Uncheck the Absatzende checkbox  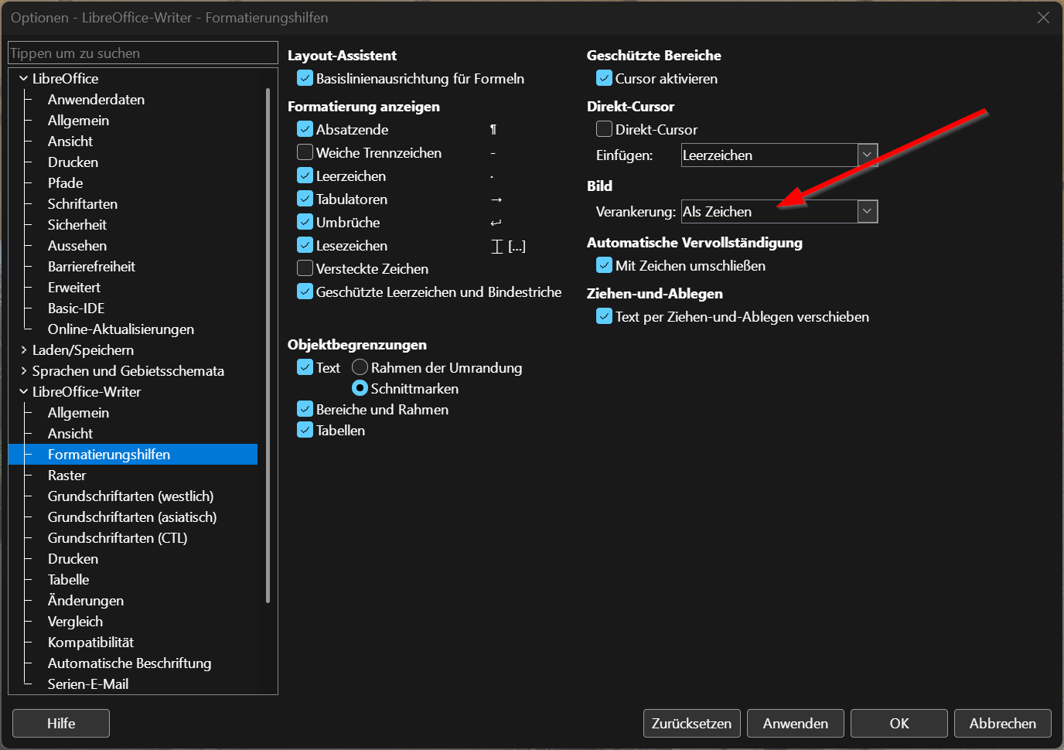pyautogui.click(x=305, y=130)
